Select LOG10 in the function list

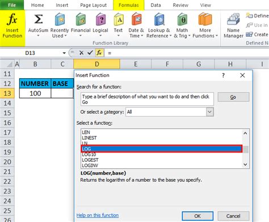(x=162, y=155)
